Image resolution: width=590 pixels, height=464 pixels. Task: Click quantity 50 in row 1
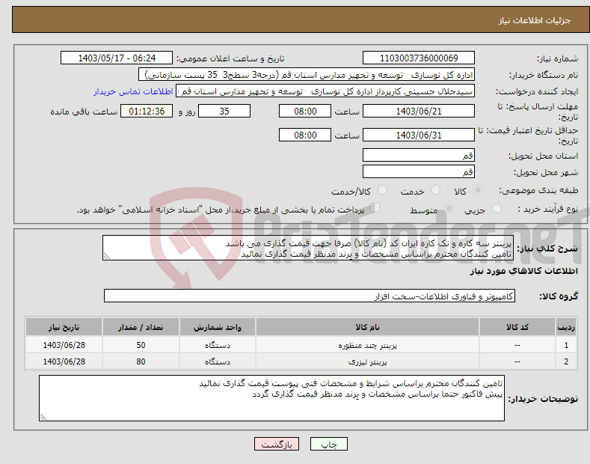pos(141,345)
